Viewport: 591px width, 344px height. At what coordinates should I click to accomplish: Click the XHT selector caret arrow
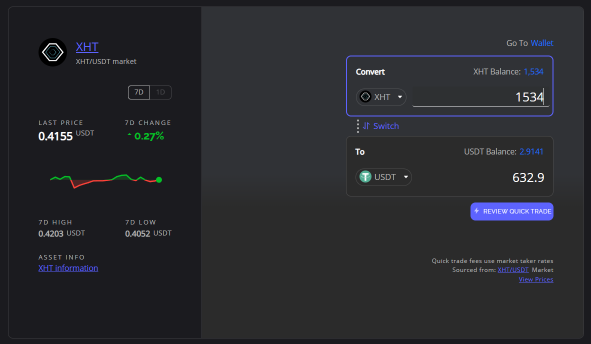pos(400,97)
